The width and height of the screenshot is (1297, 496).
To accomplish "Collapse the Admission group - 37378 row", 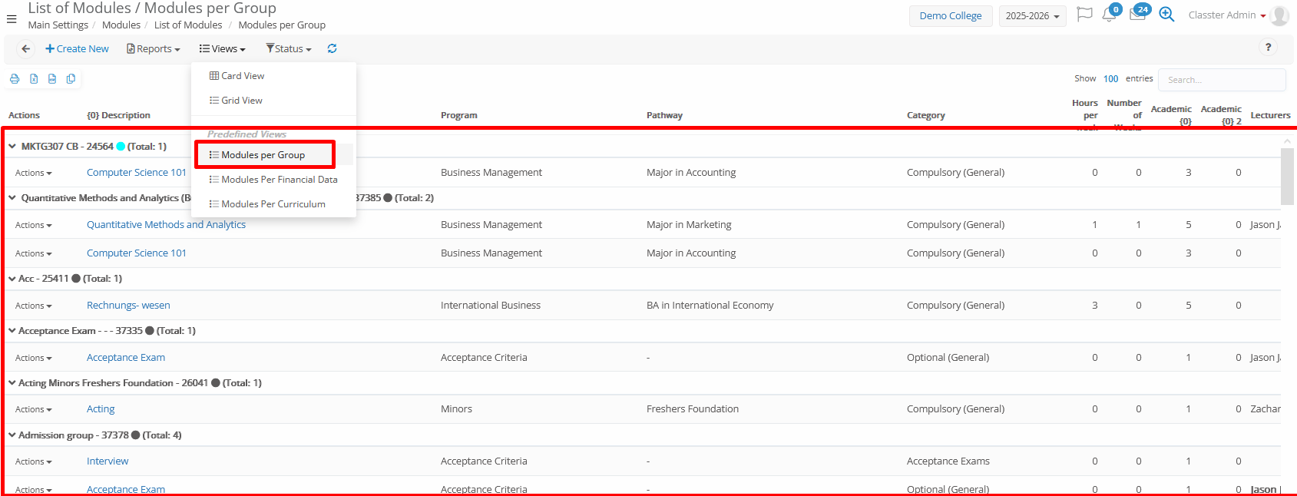I will pyautogui.click(x=12, y=435).
